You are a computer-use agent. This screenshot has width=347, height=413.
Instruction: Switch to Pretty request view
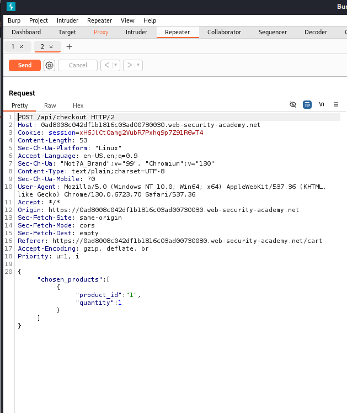(20, 105)
